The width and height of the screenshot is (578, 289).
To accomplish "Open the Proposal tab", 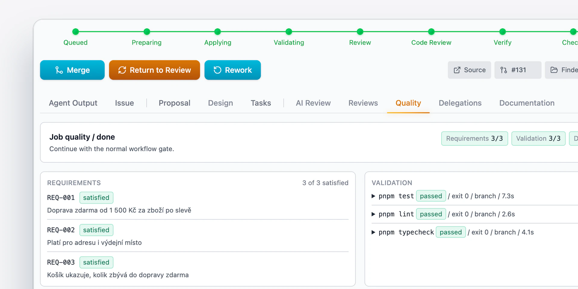I will pos(175,103).
